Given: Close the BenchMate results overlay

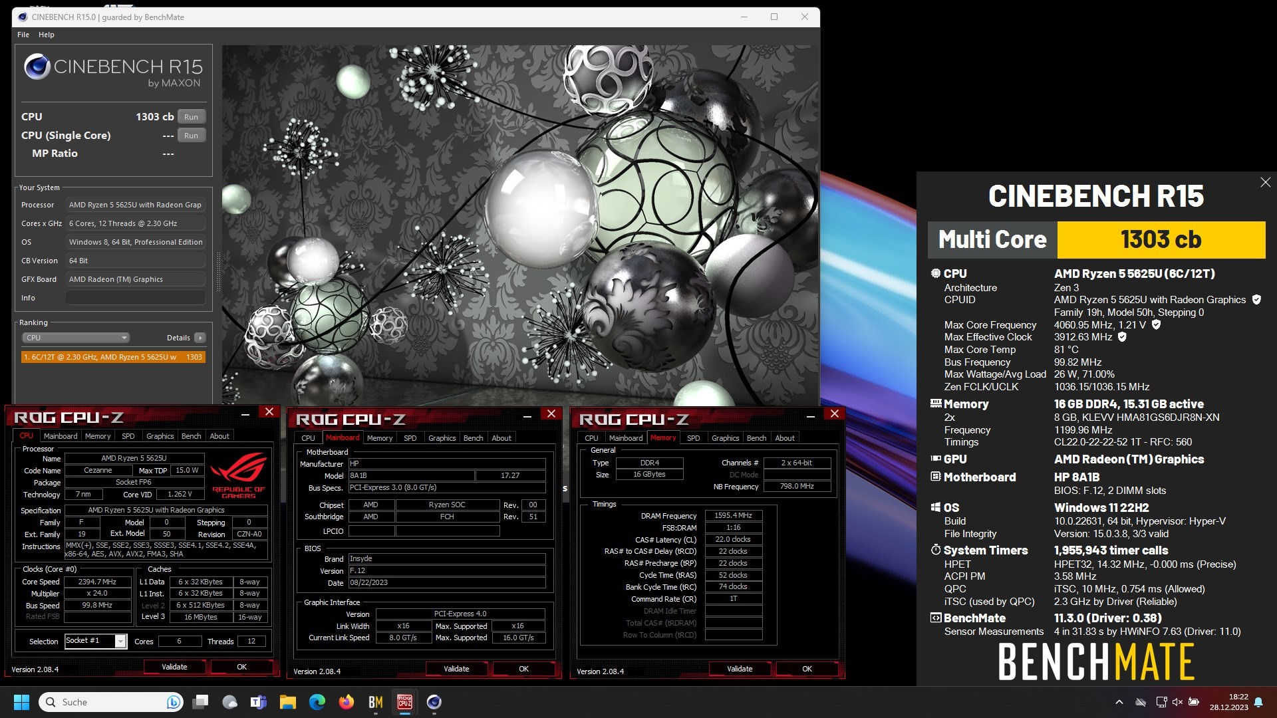Looking at the screenshot, I should click(x=1265, y=182).
